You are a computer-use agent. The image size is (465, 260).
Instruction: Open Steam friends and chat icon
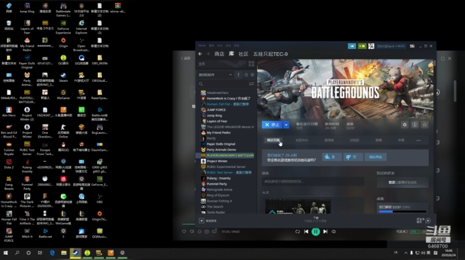click(428, 221)
